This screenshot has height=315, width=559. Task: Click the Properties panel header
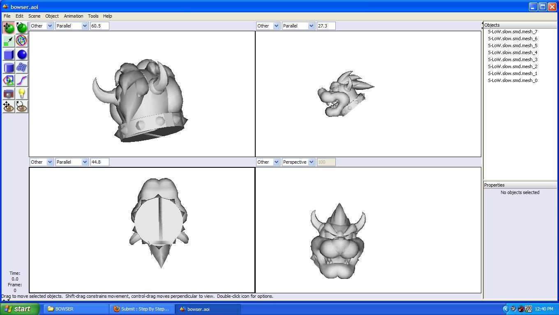520,185
